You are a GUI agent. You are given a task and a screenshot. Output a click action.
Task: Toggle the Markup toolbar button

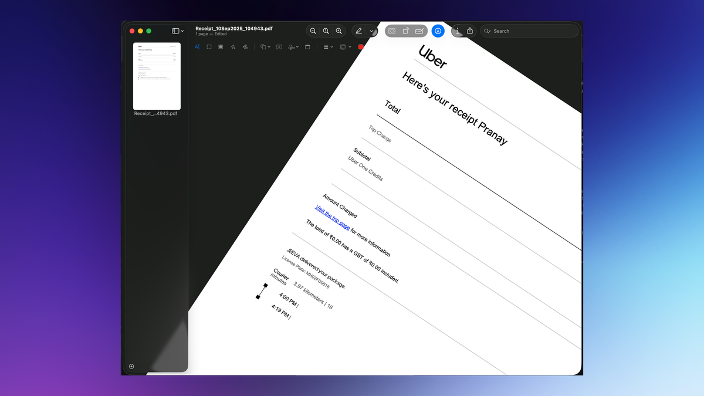pyautogui.click(x=438, y=31)
